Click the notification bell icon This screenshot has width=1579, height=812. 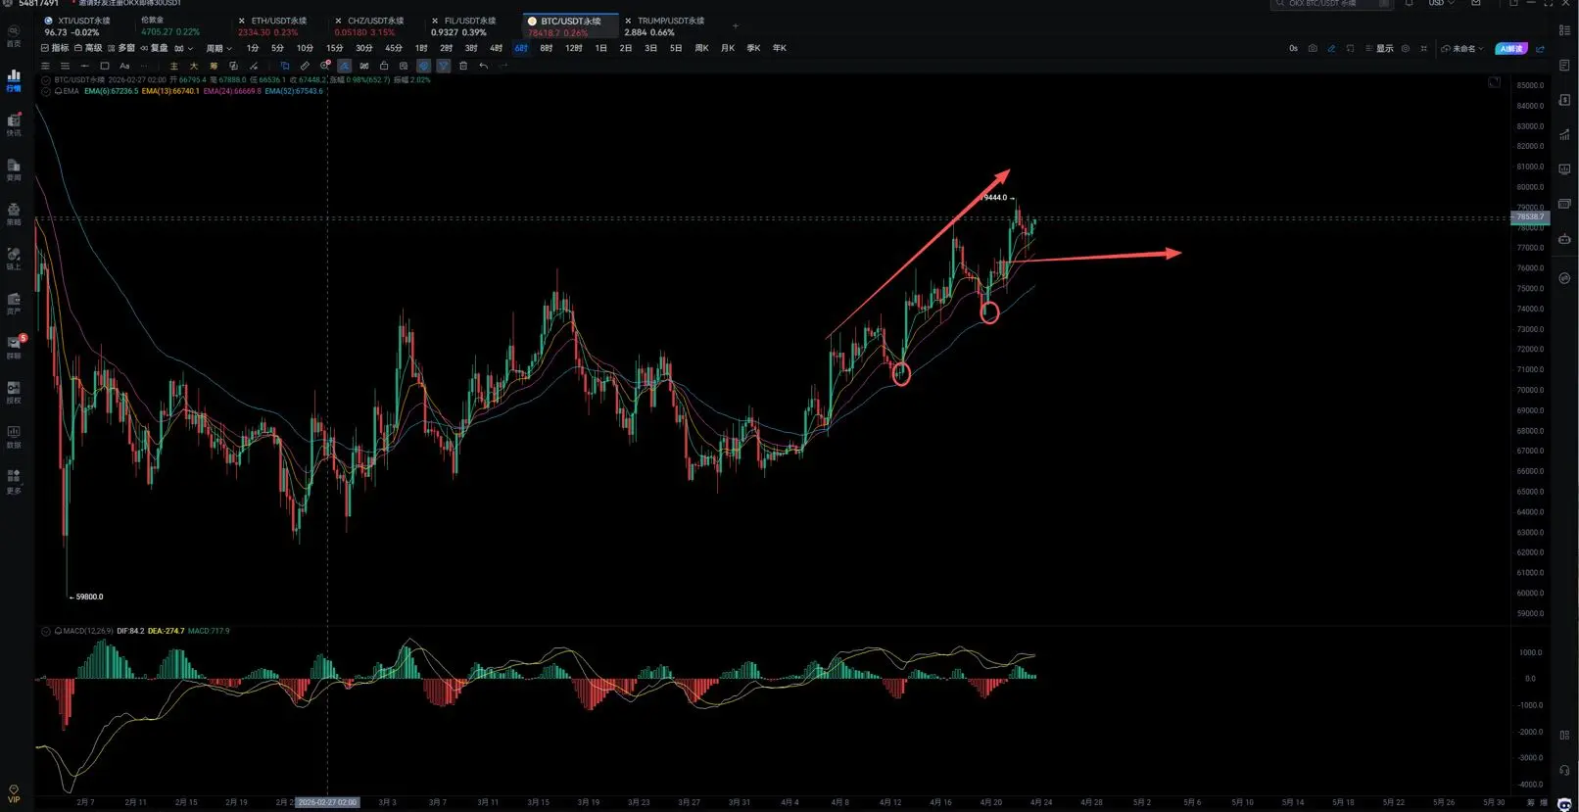tap(1409, 4)
